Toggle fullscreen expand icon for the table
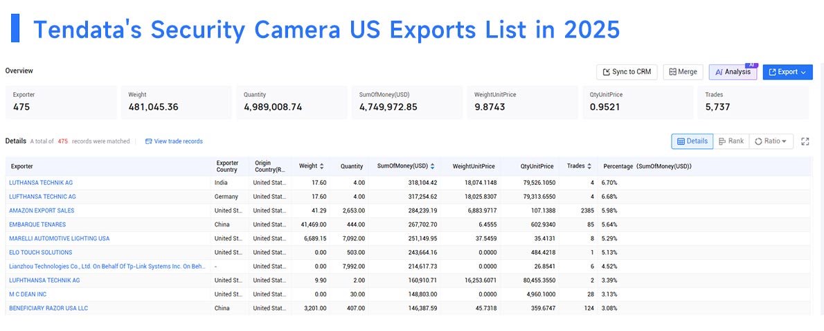Image resolution: width=824 pixels, height=331 pixels. tap(805, 141)
